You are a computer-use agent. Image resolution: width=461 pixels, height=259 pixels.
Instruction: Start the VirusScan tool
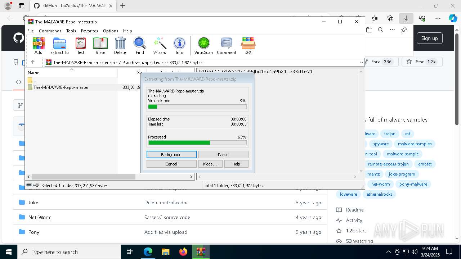coord(203,46)
